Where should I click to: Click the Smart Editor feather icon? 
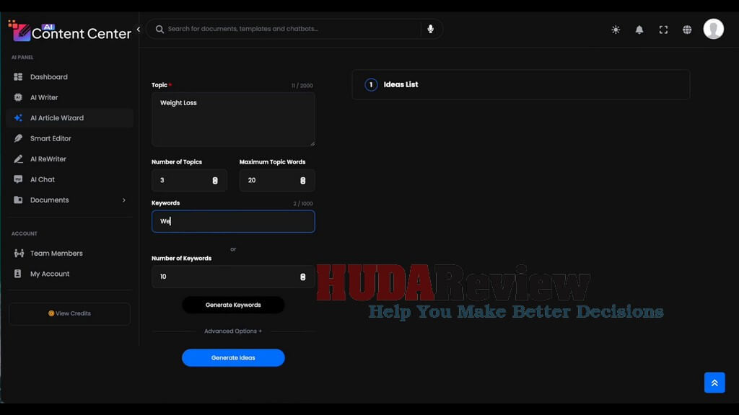click(18, 138)
